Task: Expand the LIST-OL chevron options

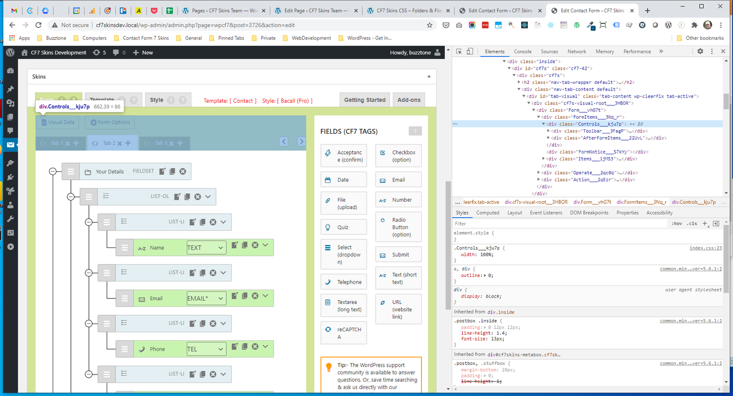Action: pyautogui.click(x=208, y=197)
